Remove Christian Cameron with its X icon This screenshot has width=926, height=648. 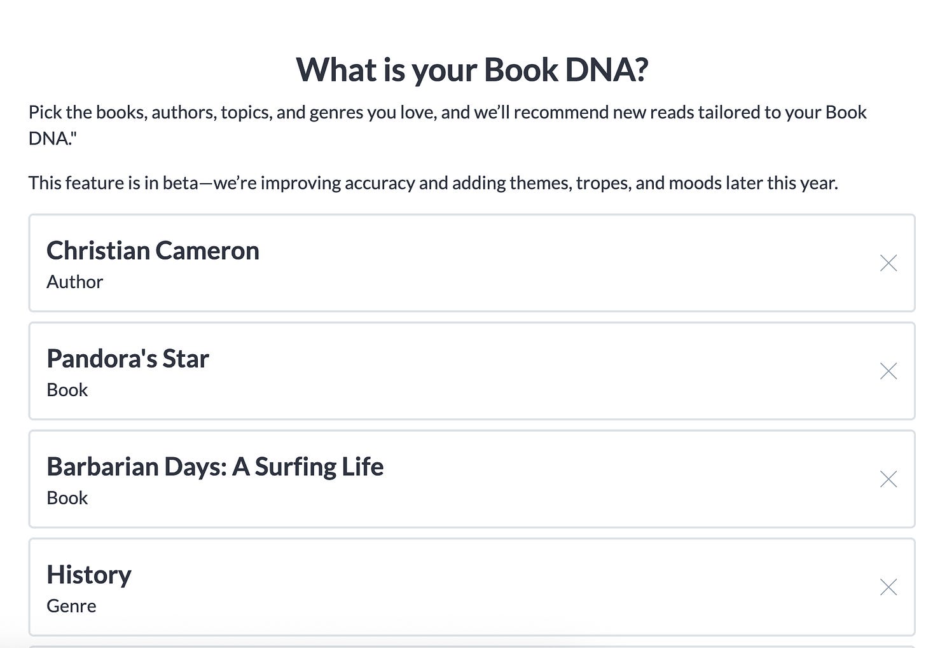(888, 263)
